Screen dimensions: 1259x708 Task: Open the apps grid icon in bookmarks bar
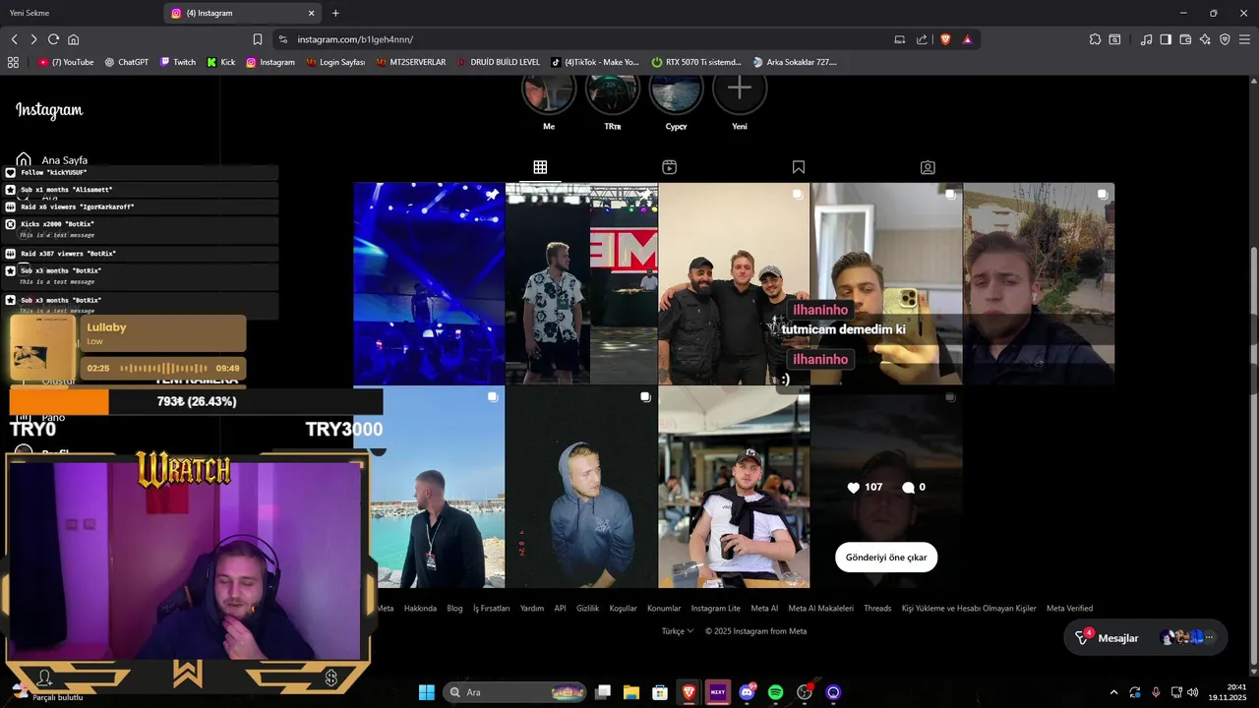(13, 62)
